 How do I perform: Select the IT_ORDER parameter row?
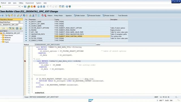tap(76, 36)
